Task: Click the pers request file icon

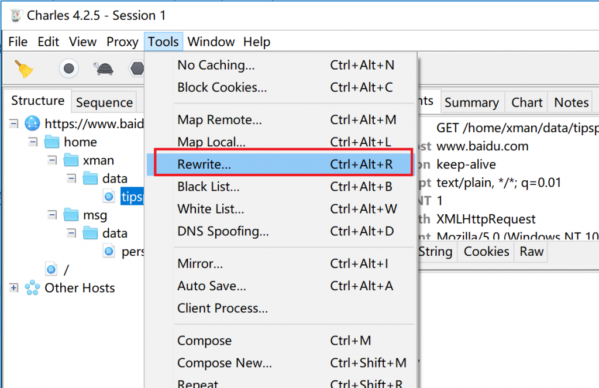Action: [x=109, y=252]
